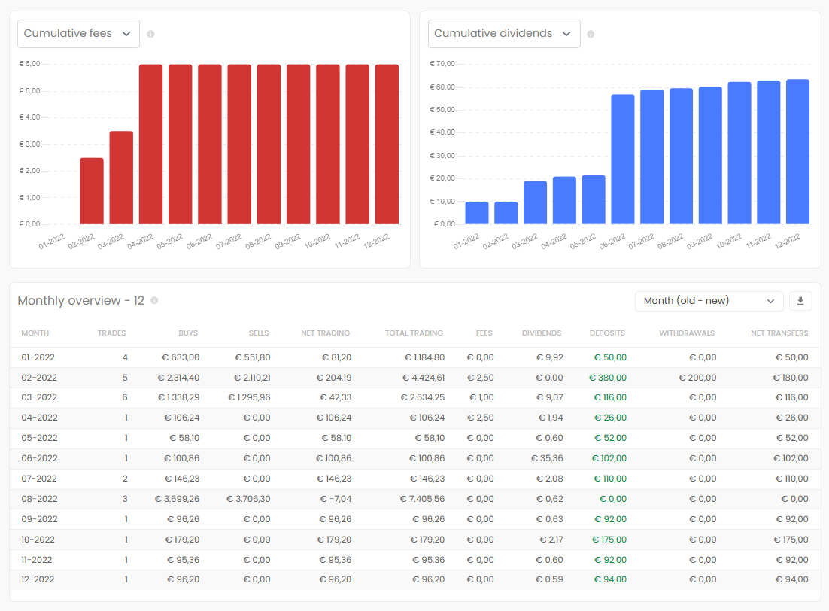Select the 01-2022 month row
Screen dimensions: 829x611
36,357
